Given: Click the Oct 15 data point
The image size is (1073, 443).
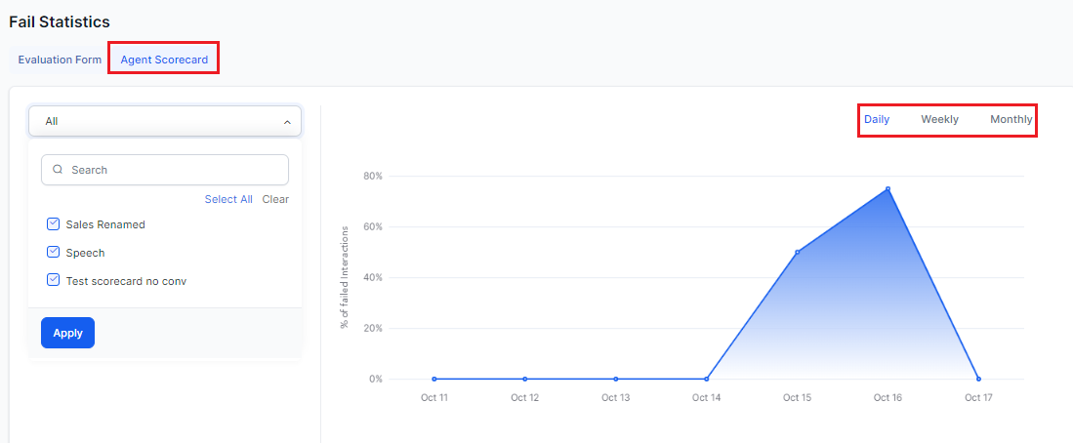Looking at the screenshot, I should (x=798, y=253).
